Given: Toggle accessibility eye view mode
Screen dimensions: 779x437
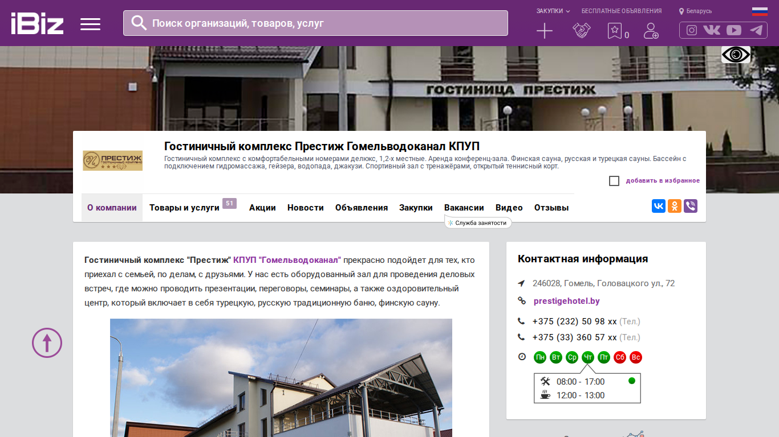Looking at the screenshot, I should (x=736, y=55).
